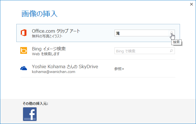Click the その他の挿入元 label
Viewport: 196px width, 124px height.
[35, 104]
